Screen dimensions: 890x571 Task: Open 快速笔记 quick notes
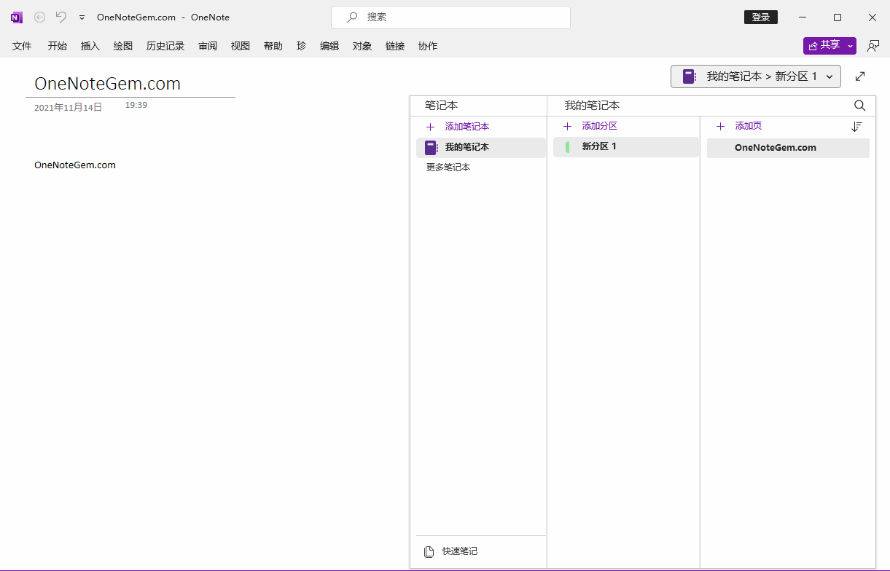[460, 551]
